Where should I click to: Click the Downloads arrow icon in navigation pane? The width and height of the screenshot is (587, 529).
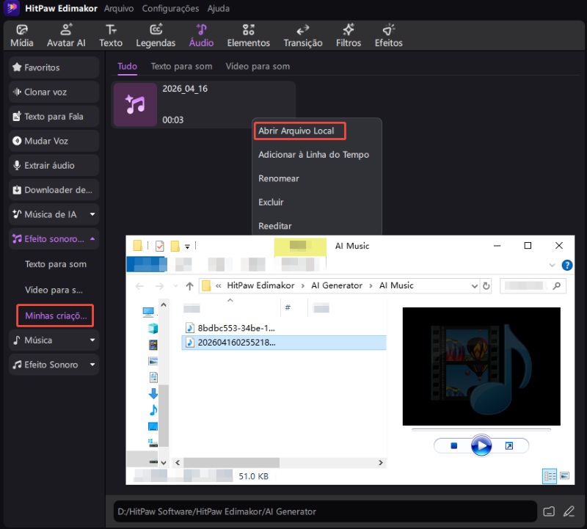tap(153, 393)
